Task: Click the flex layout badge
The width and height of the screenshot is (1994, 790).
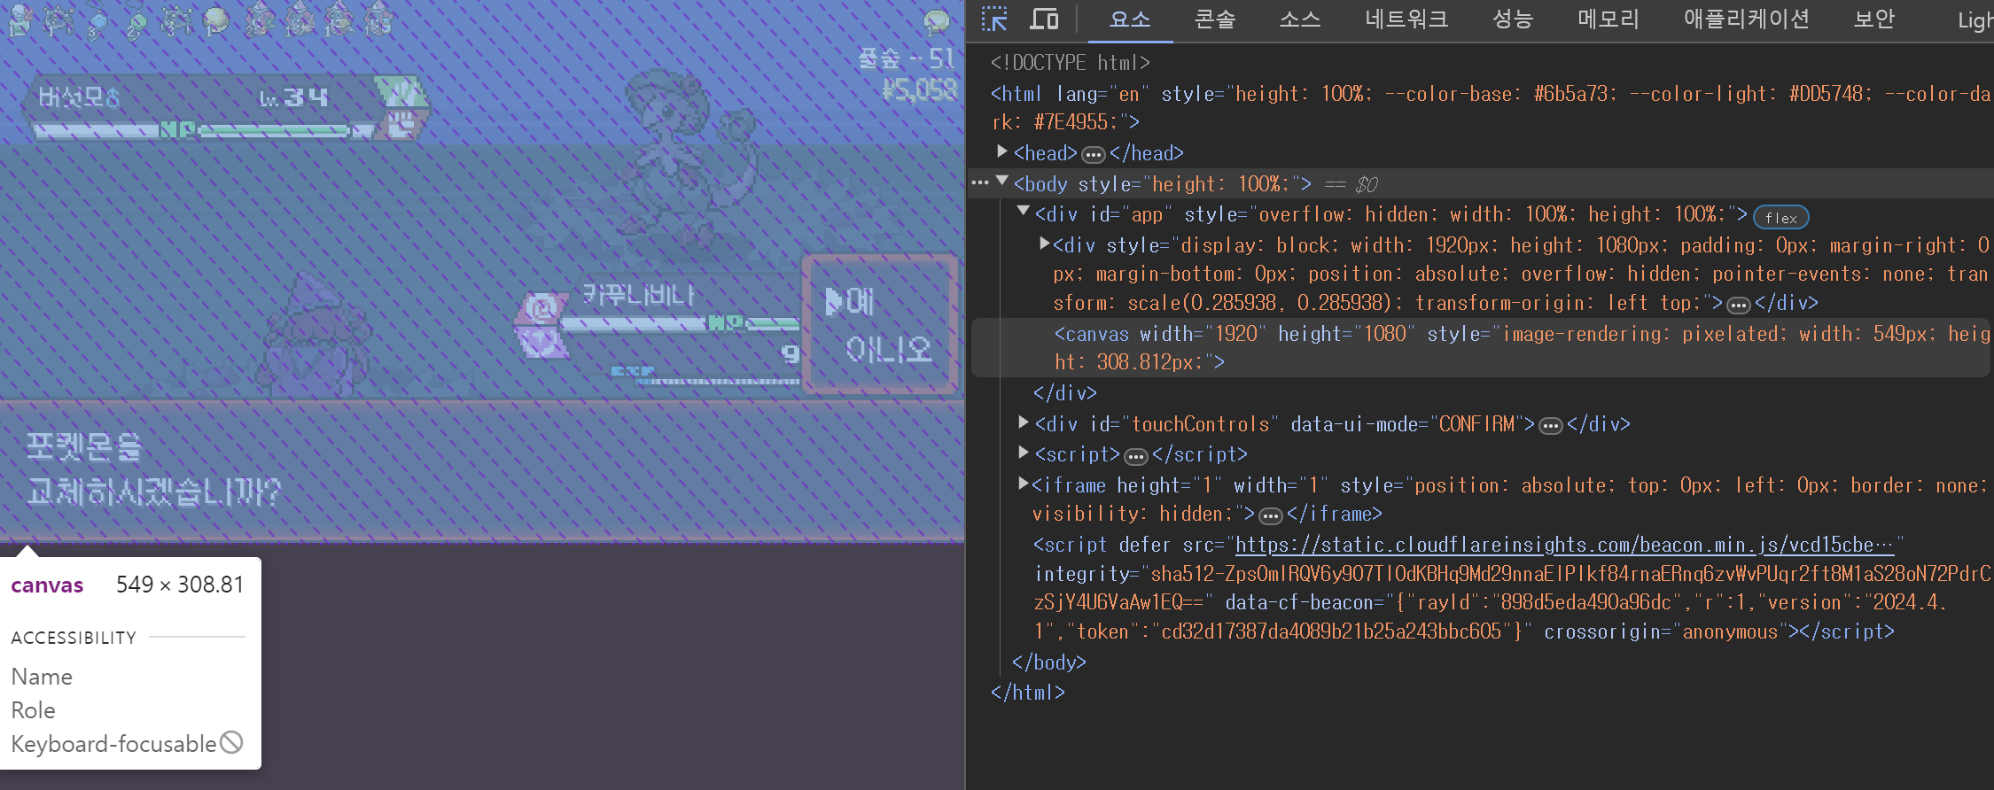Action: pyautogui.click(x=1780, y=217)
